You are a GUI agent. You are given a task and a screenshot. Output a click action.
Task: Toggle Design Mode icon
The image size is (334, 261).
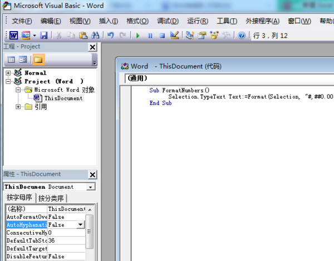pos(174,35)
